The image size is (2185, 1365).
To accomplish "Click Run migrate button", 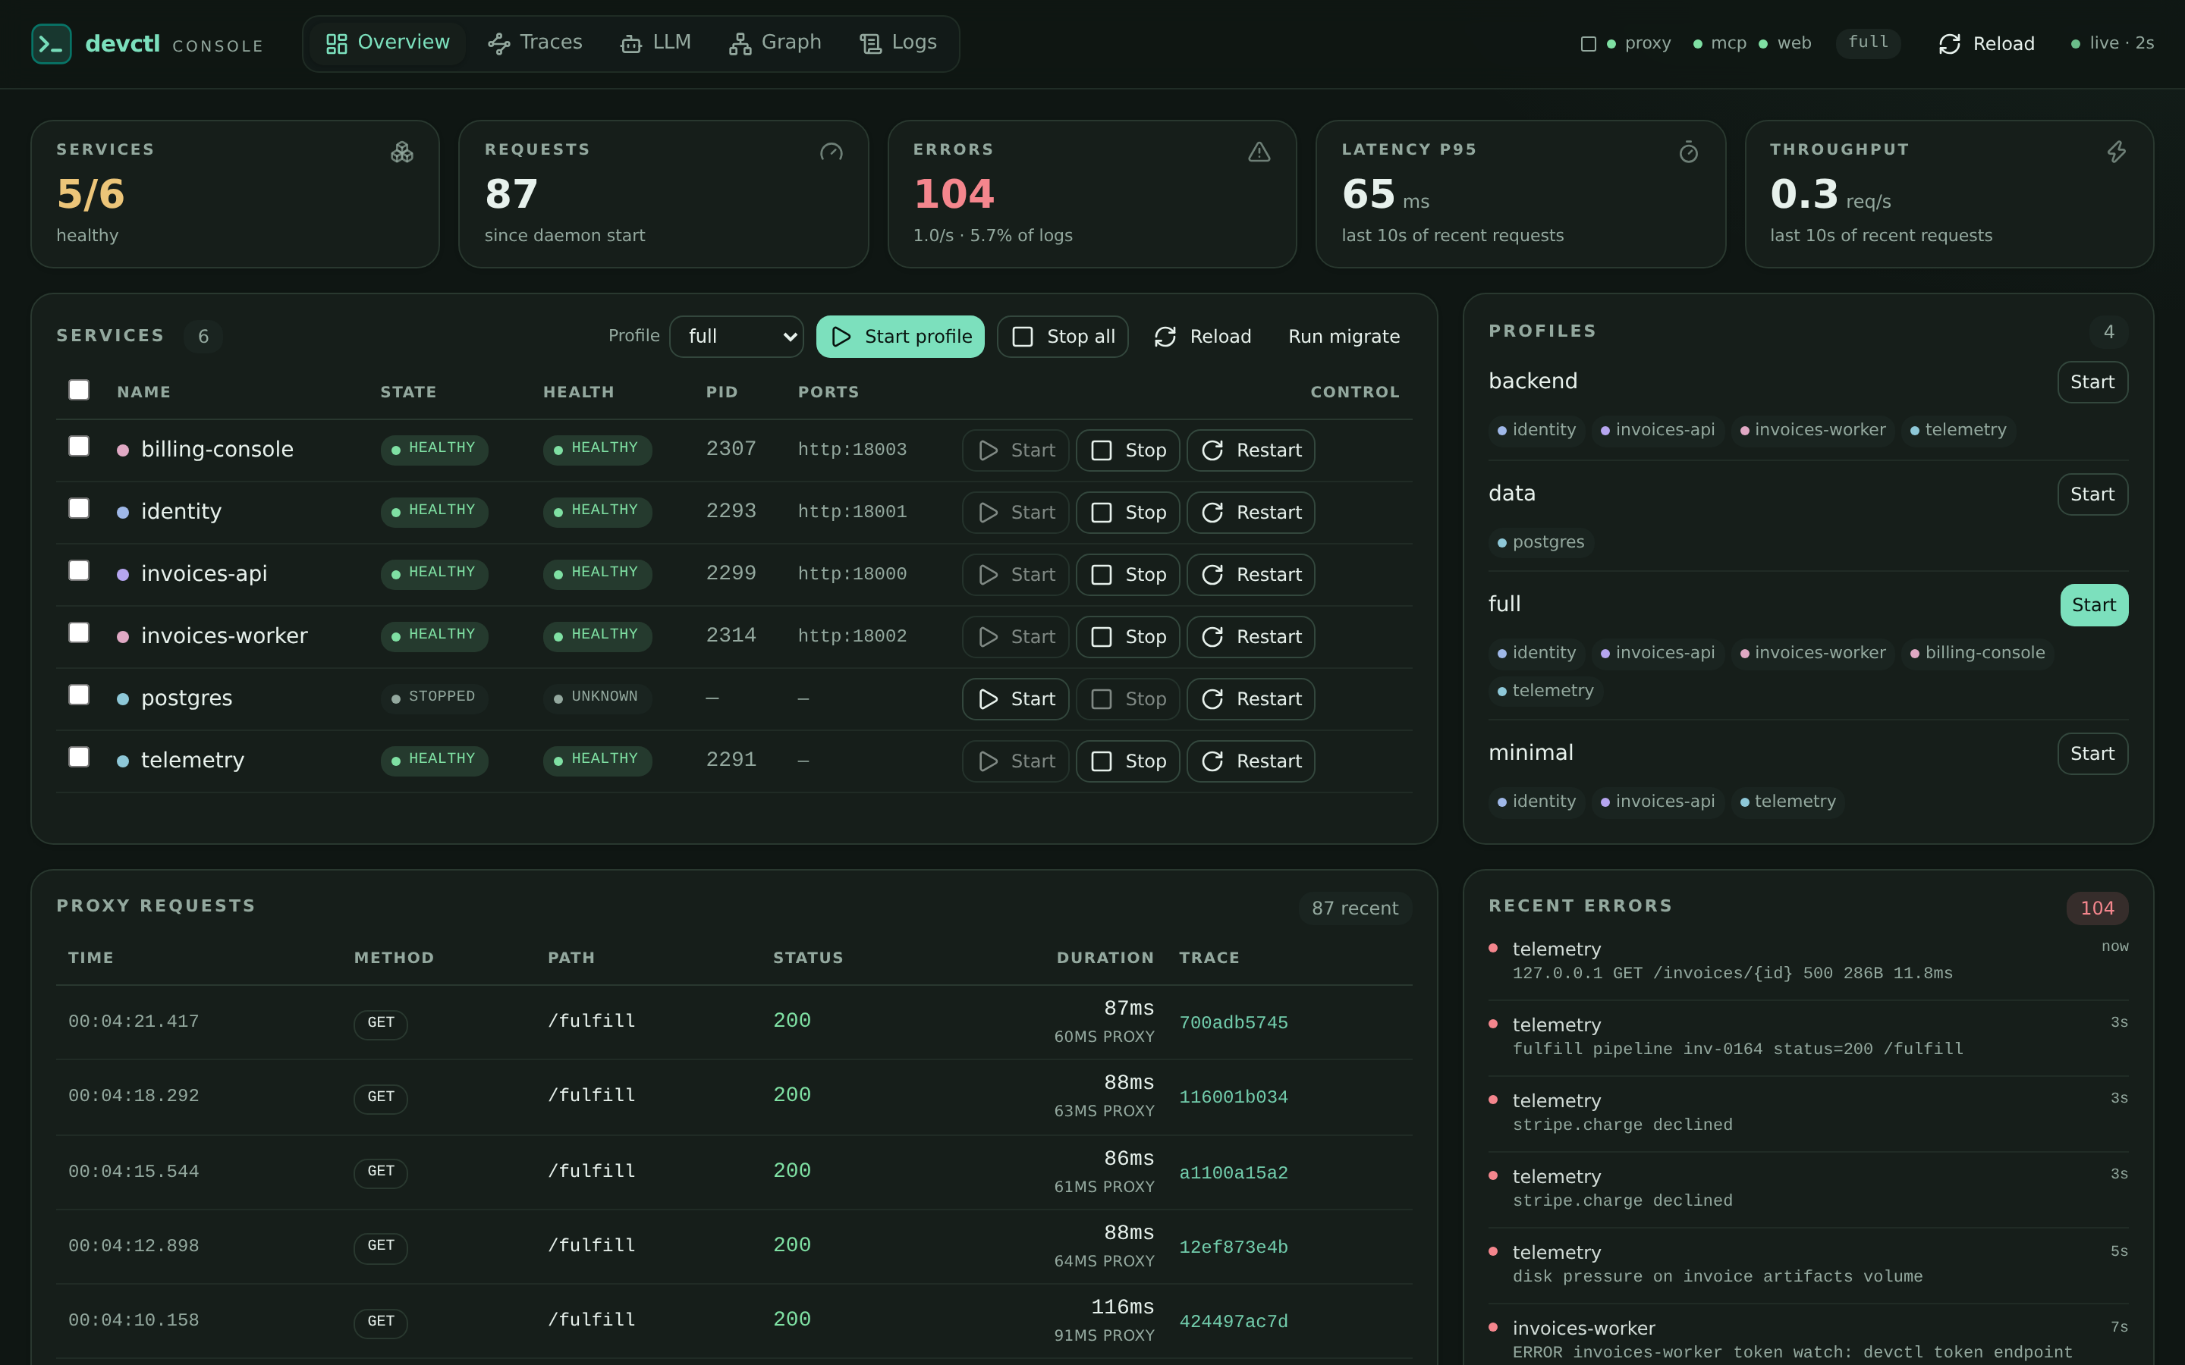I will 1344,337.
